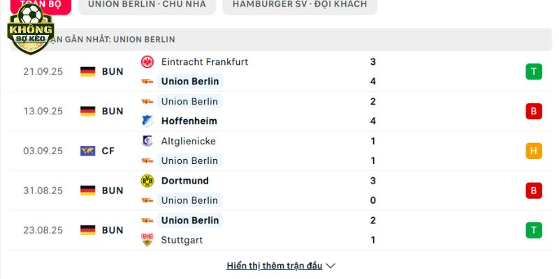Image resolution: width=559 pixels, height=279 pixels.
Task: Switch to Union Berlin - Chủ nhà tab
Action: 147,5
